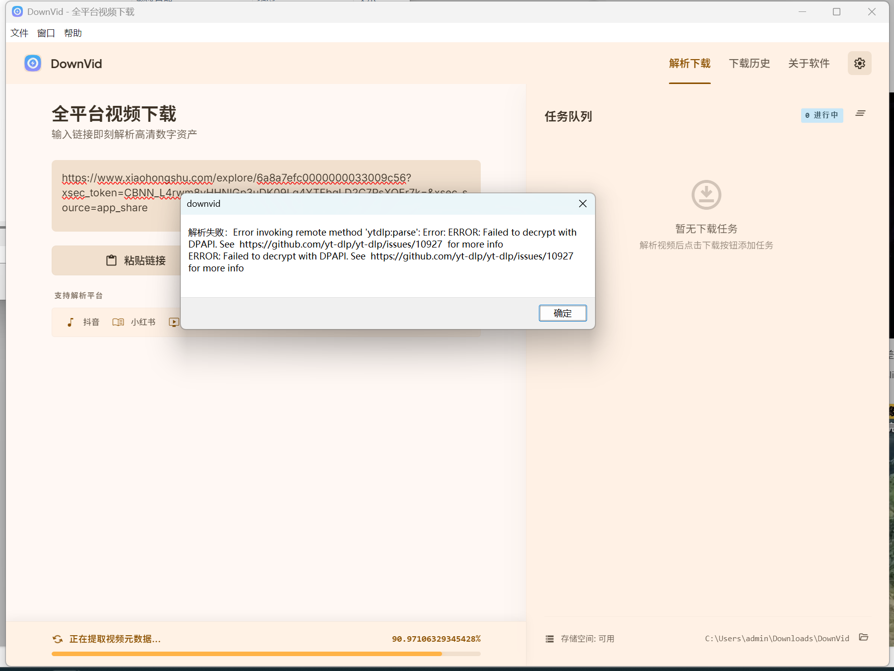Image resolution: width=894 pixels, height=671 pixels.
Task: Focus the video URL input box
Action: [x=266, y=196]
